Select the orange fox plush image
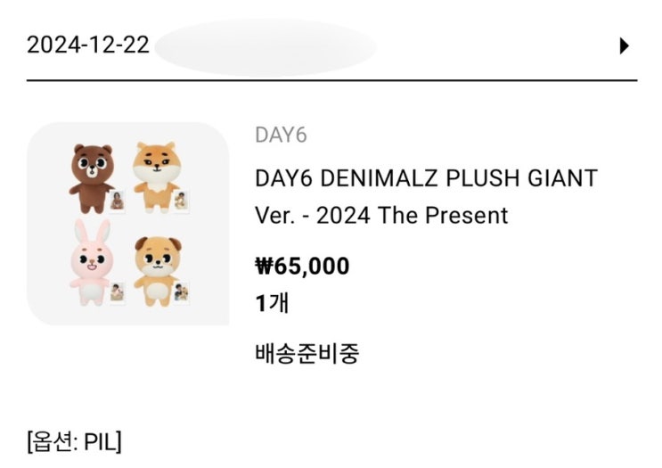Screen dimensions: 662x468 point(155,171)
